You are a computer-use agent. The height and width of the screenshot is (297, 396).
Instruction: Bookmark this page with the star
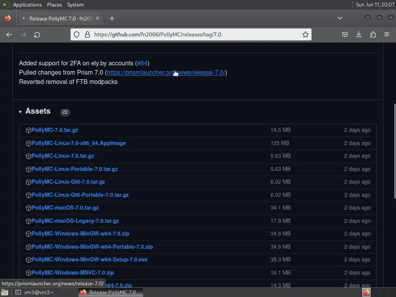(x=306, y=34)
